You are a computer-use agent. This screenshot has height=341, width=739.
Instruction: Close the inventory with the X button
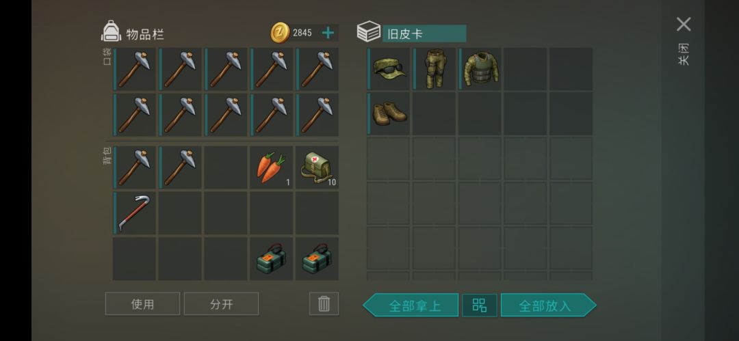684,24
